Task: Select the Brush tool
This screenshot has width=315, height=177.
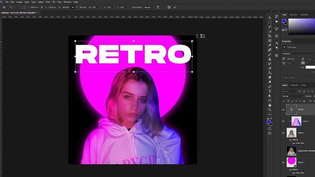Action: tap(270, 55)
